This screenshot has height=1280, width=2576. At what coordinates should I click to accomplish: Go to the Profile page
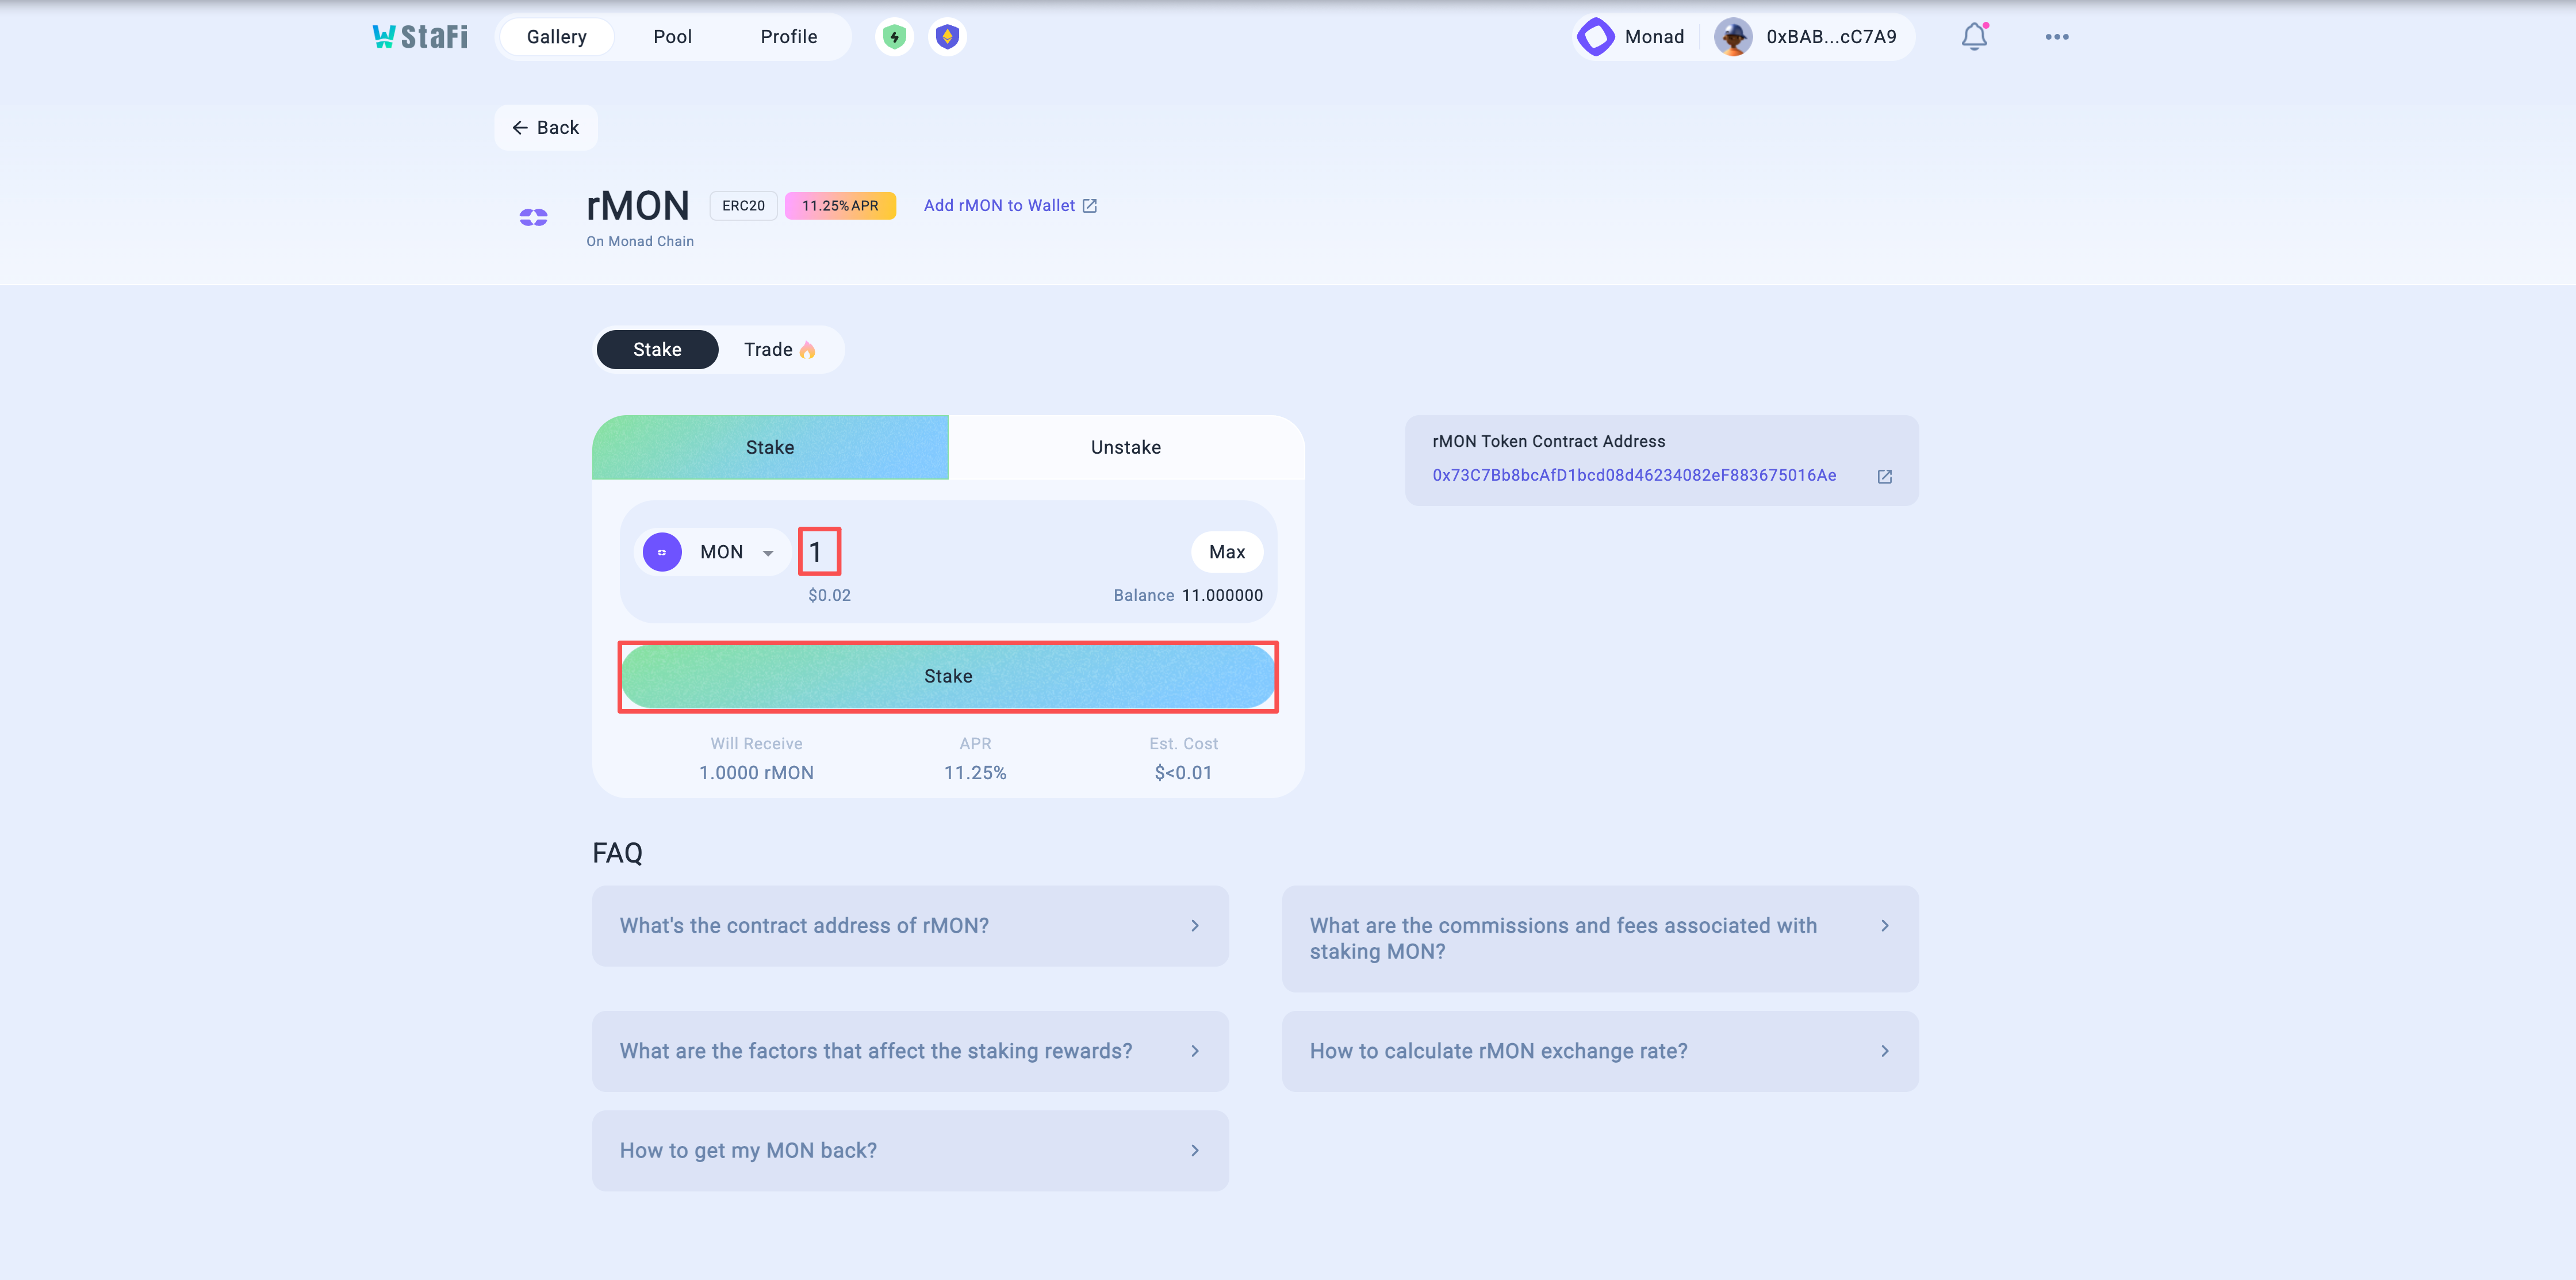pyautogui.click(x=788, y=37)
